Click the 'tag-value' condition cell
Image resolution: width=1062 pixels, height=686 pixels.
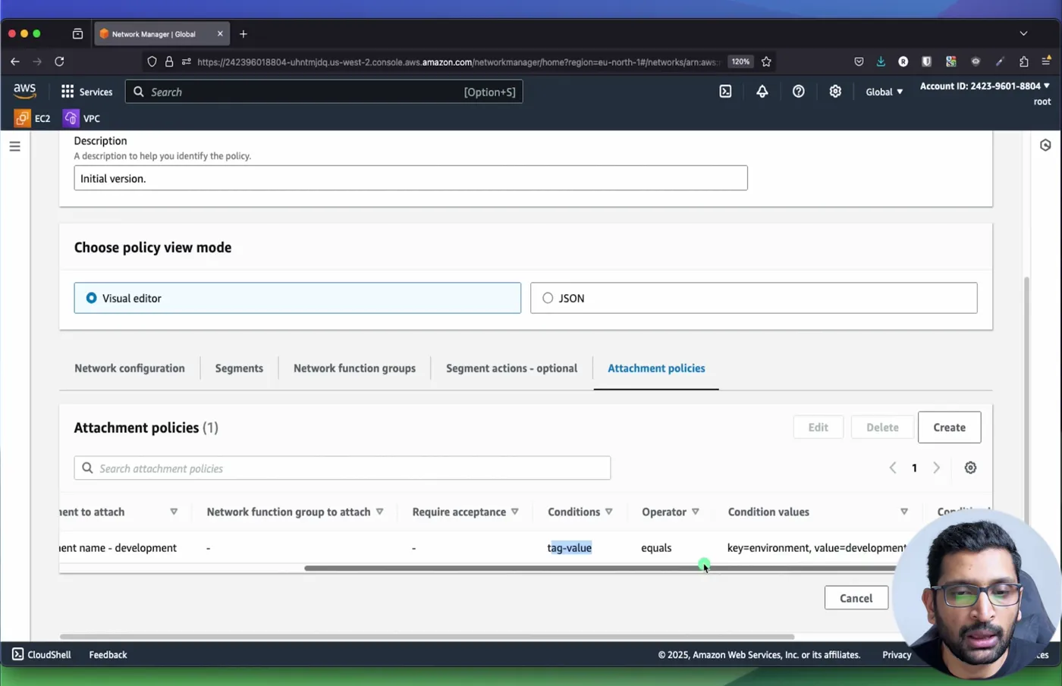(x=570, y=548)
